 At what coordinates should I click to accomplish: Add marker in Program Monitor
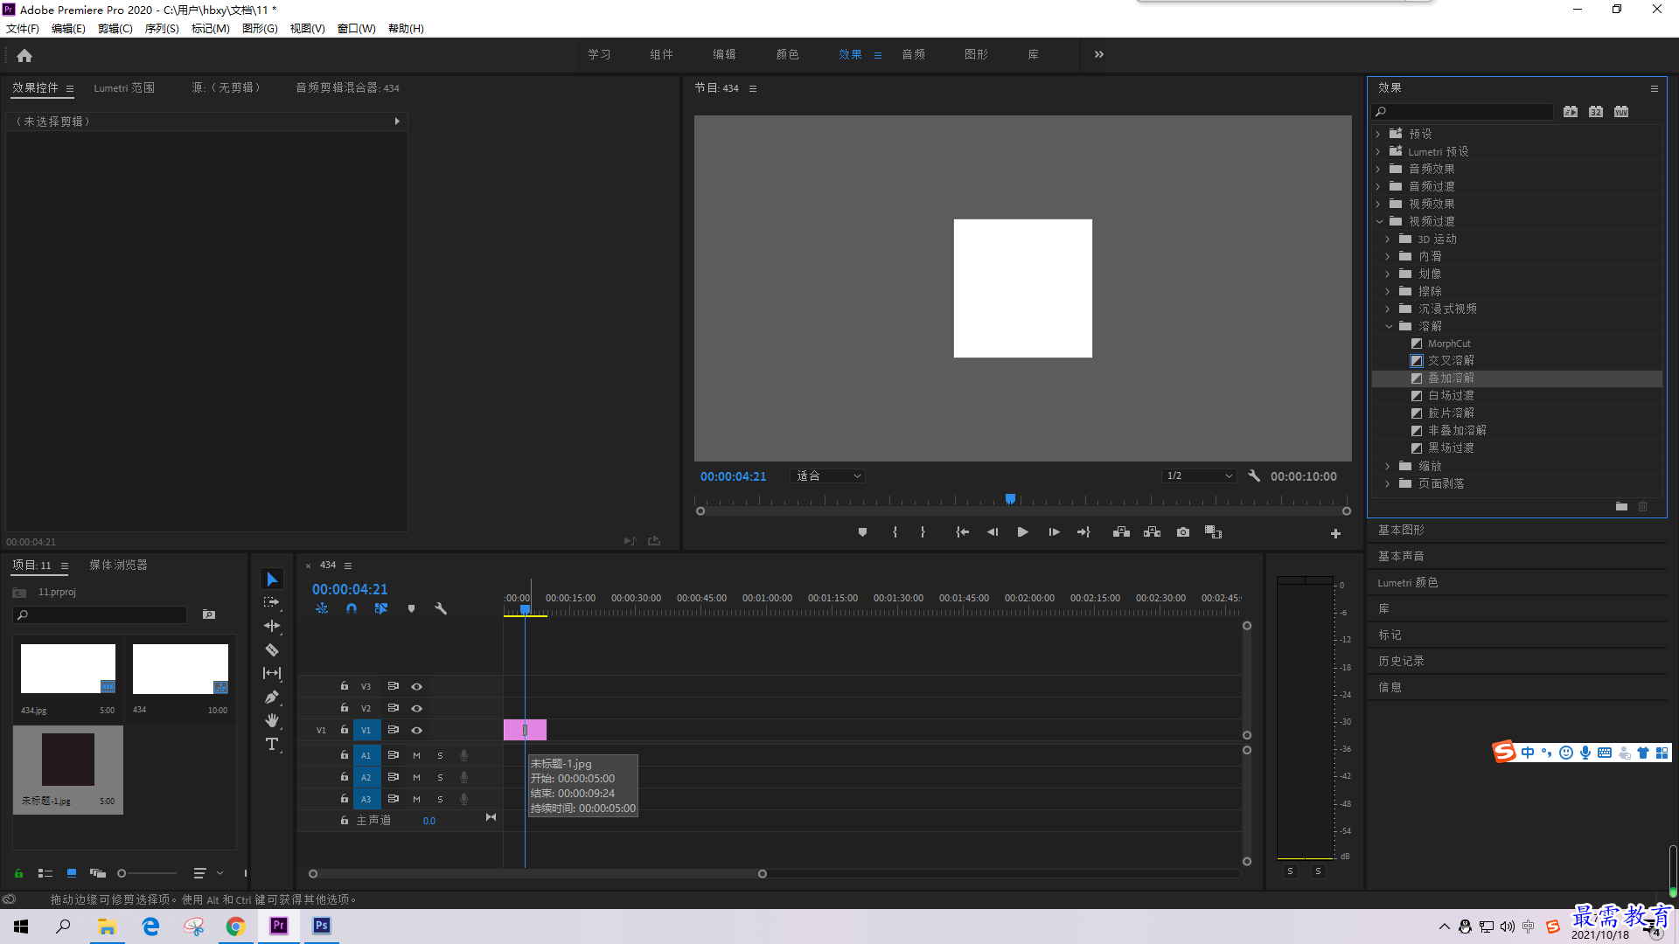862,531
